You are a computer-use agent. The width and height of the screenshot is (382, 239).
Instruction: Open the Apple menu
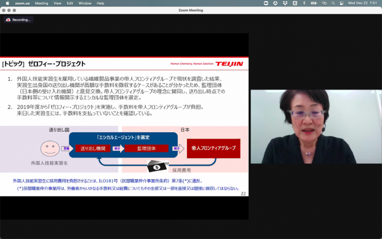(x=7, y=3)
